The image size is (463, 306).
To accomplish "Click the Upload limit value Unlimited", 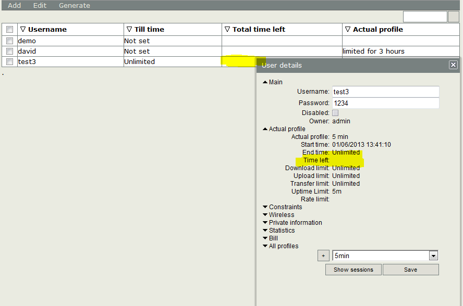I will click(x=346, y=176).
